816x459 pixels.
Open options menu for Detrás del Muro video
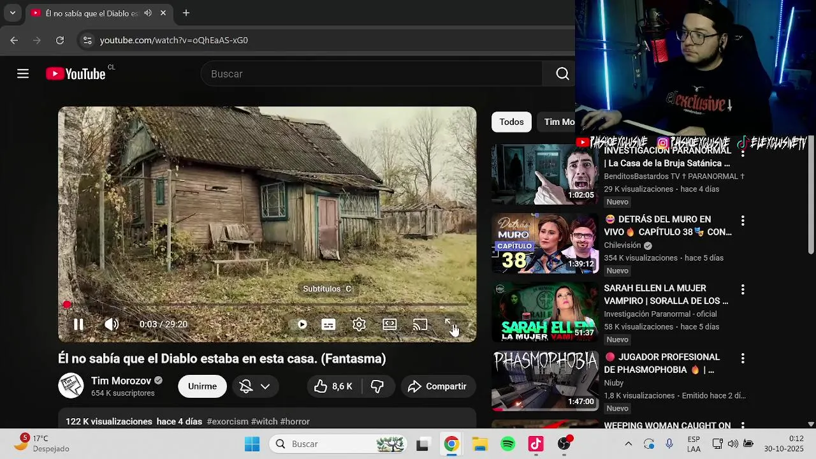[742, 221]
